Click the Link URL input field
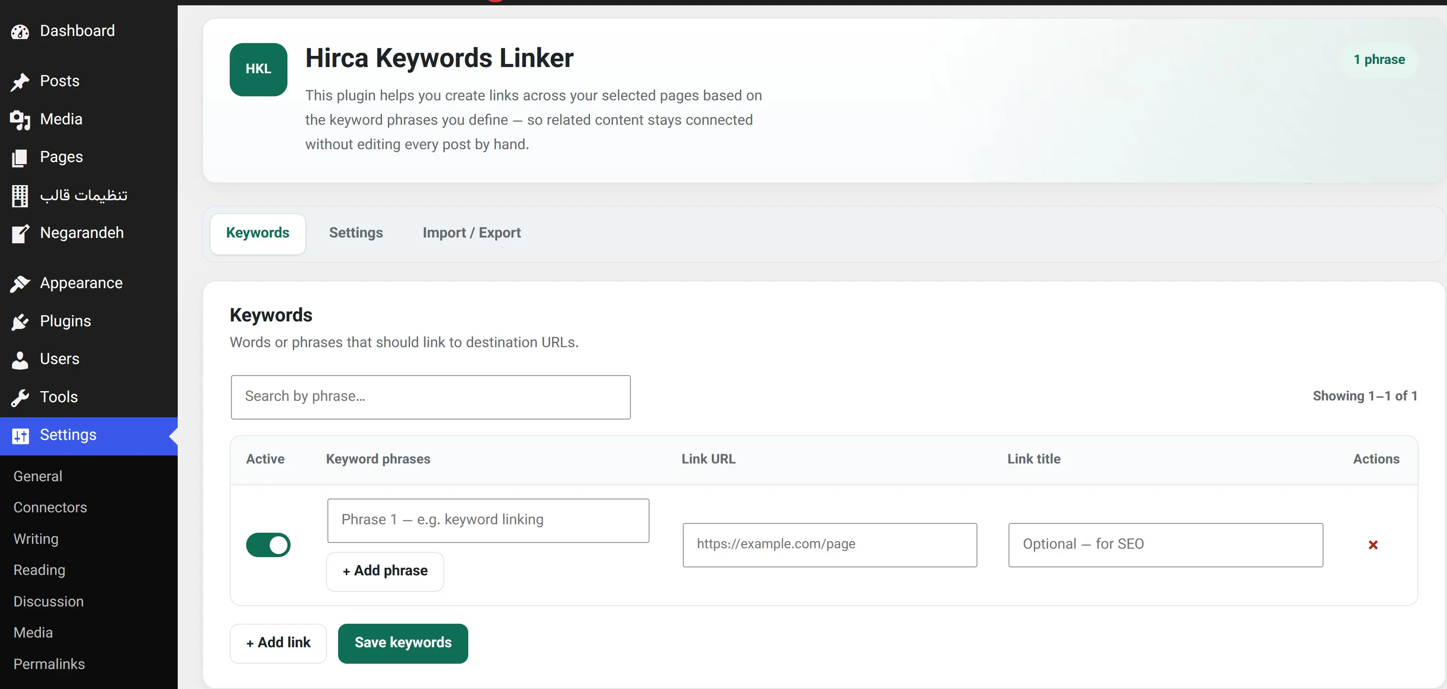The height and width of the screenshot is (689, 1447). tap(829, 545)
